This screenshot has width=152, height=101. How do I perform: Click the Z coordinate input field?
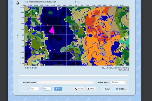pyautogui.click(x=47, y=89)
